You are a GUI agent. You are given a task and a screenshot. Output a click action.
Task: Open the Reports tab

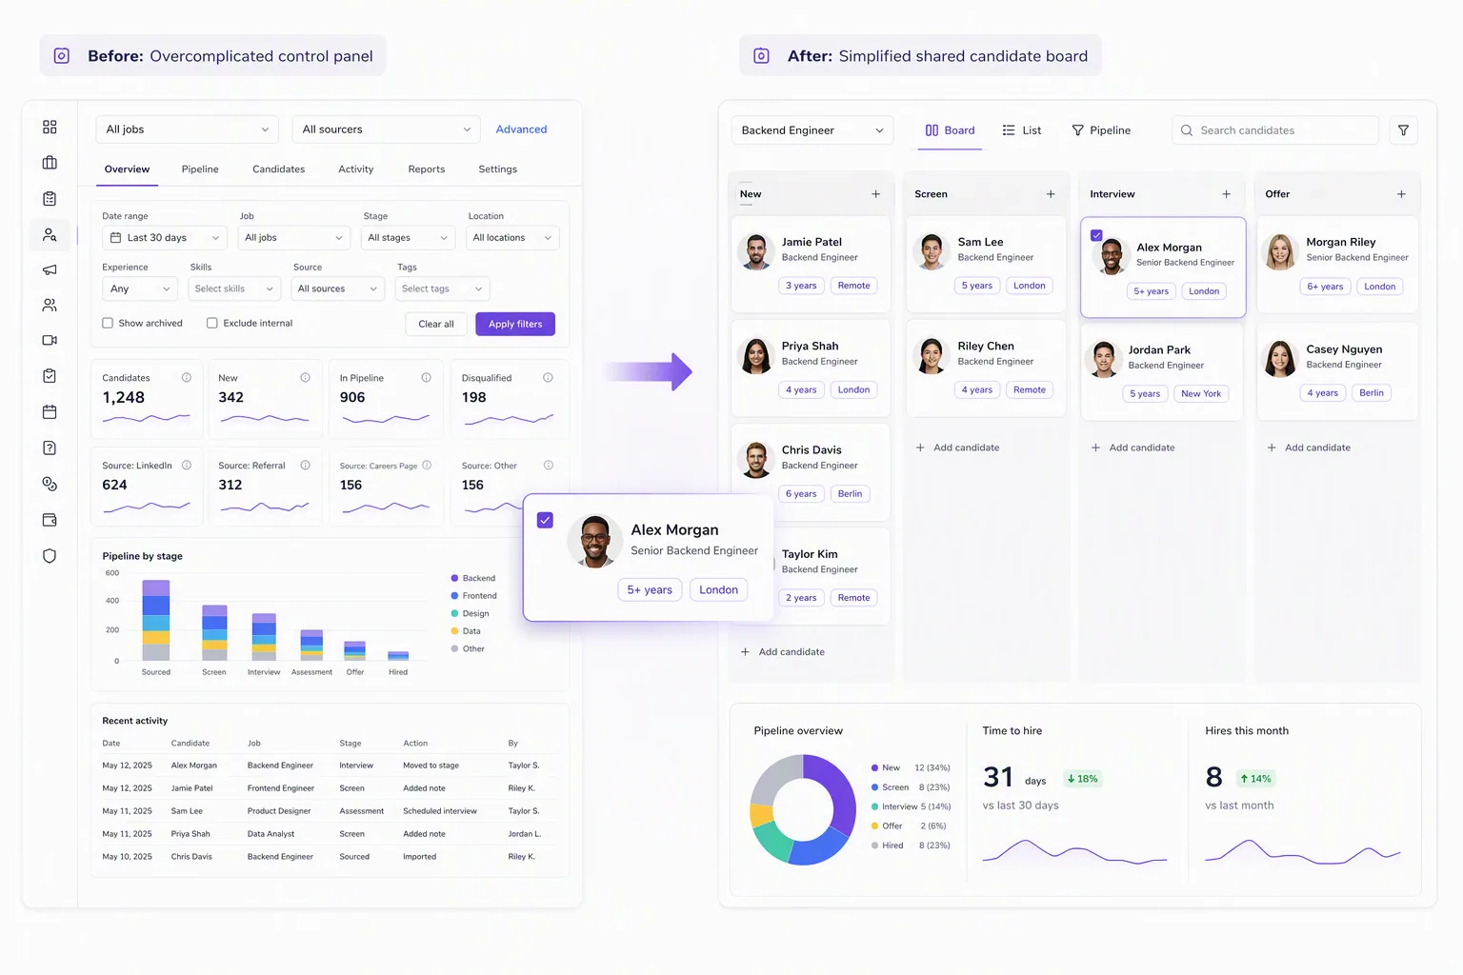tap(427, 169)
